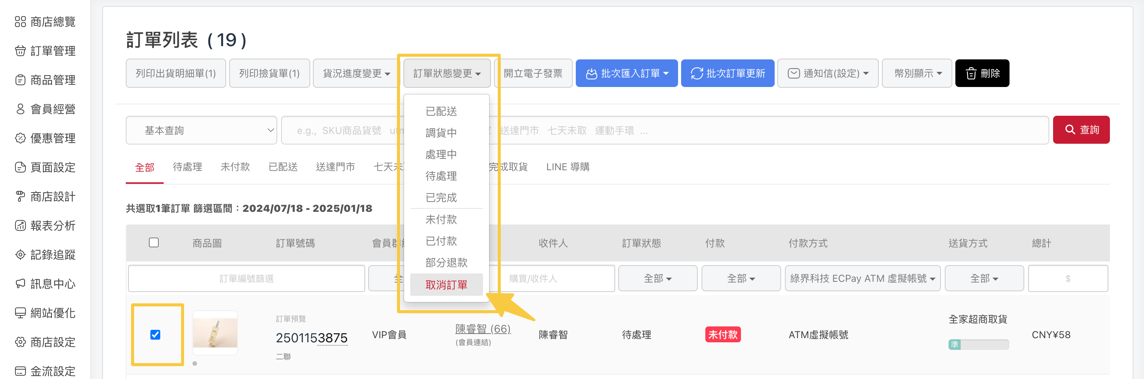Click the magnifier icon on 查詢 button
Image resolution: width=1144 pixels, height=379 pixels.
click(x=1070, y=129)
